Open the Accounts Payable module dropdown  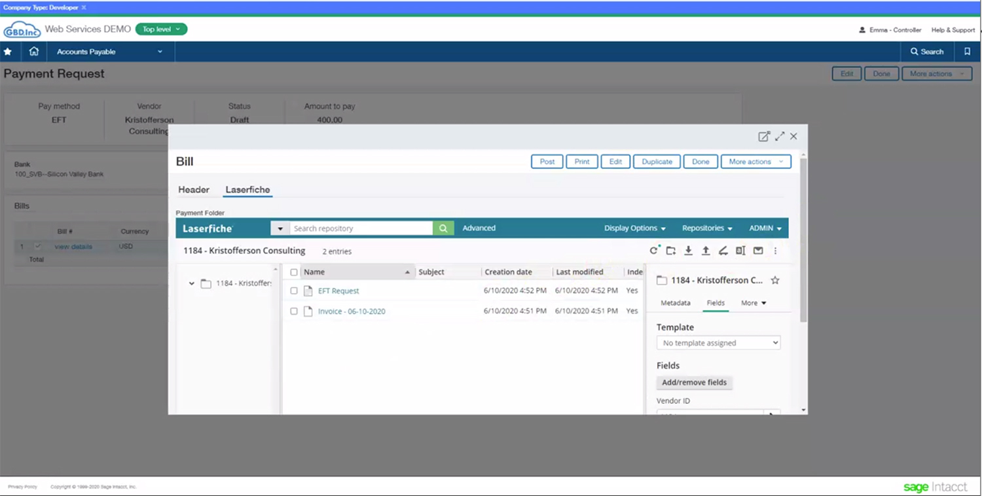tap(109, 52)
